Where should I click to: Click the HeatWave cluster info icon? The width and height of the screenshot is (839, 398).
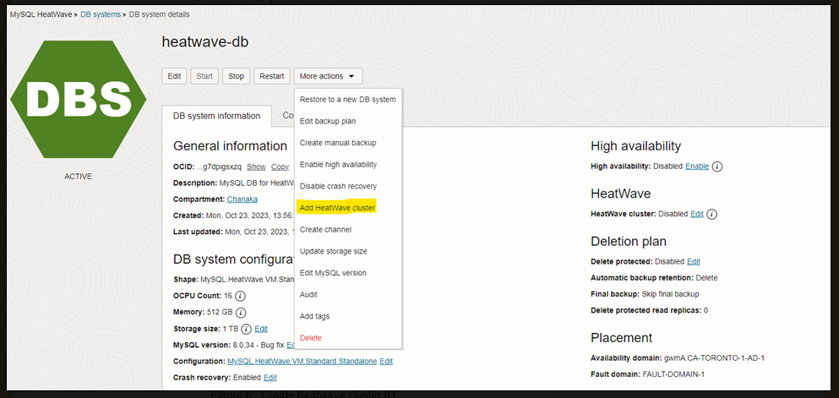(x=712, y=214)
